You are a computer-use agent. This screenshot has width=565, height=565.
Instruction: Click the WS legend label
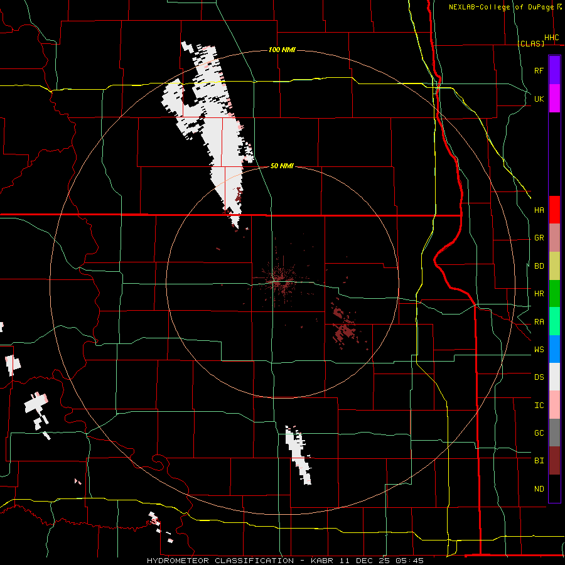(539, 350)
